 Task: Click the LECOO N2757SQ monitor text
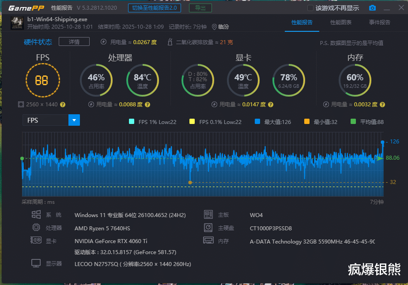tap(133, 264)
